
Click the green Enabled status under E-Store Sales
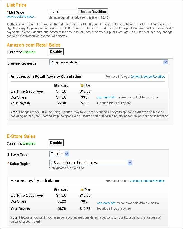29,143
